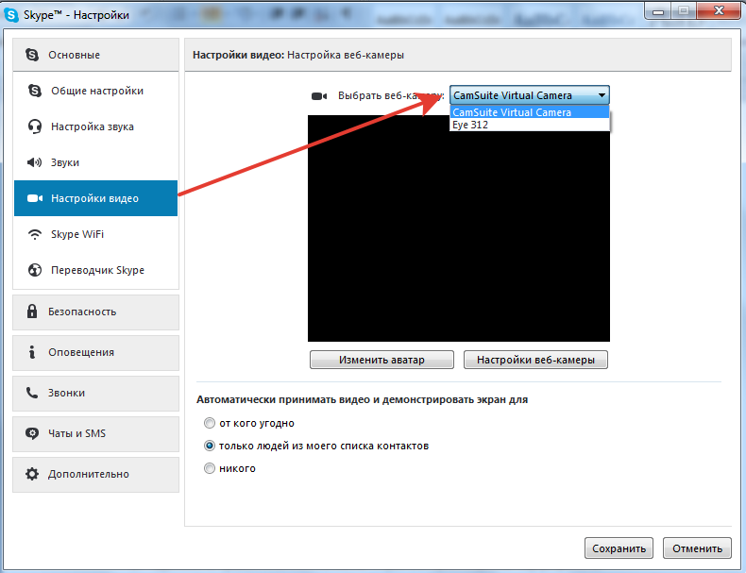746x573 pixels.
Task: Expand the Дополнительно category
Action: pos(95,475)
